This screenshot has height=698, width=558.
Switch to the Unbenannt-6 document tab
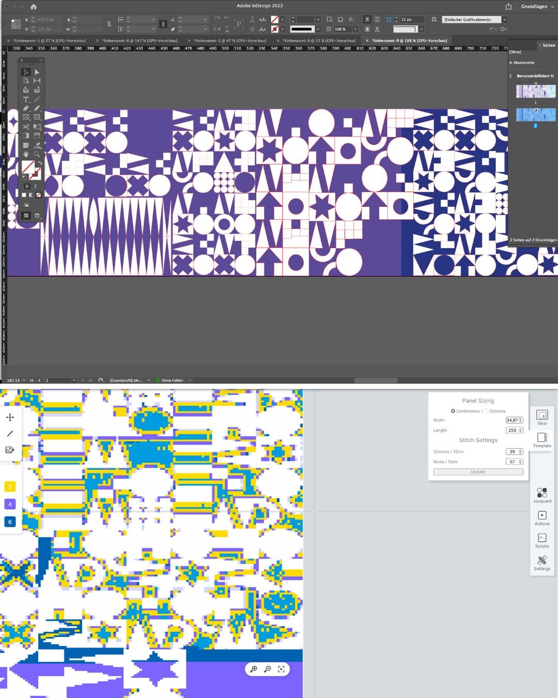(x=139, y=40)
